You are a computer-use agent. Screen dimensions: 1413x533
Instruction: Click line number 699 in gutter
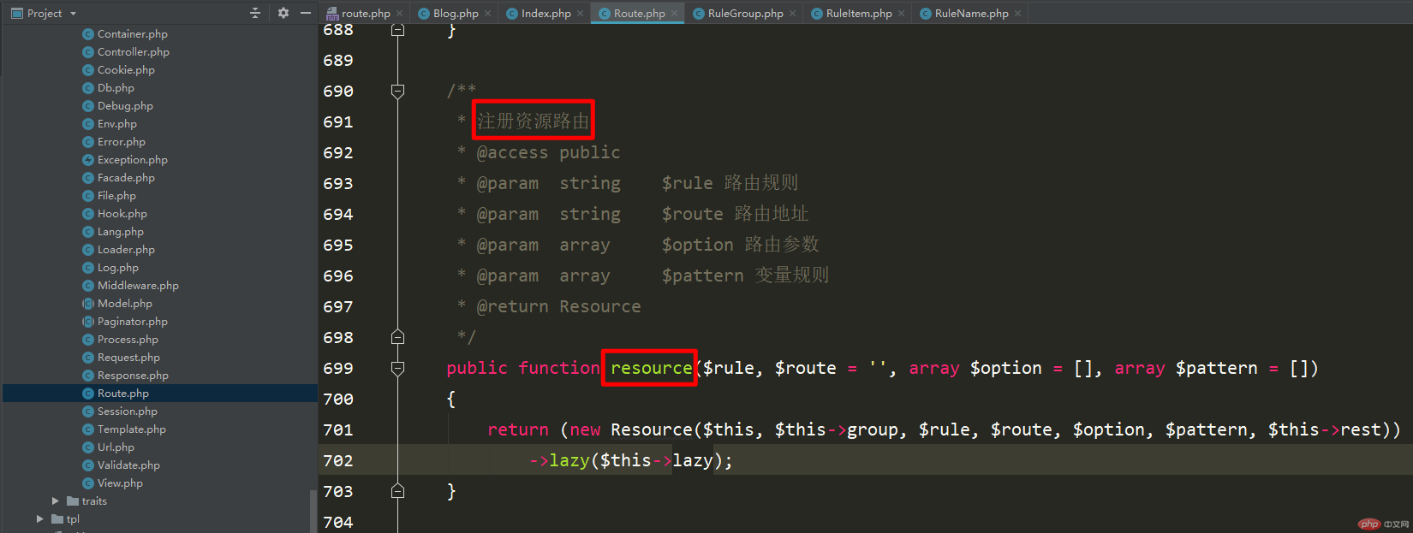tap(338, 368)
